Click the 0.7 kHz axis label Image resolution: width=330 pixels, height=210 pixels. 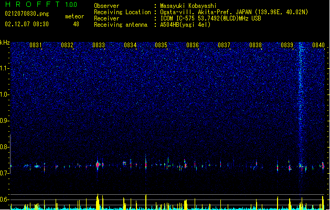(5, 173)
